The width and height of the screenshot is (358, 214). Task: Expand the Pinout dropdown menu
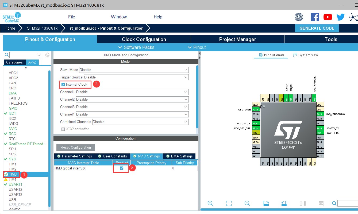[x=197, y=47]
